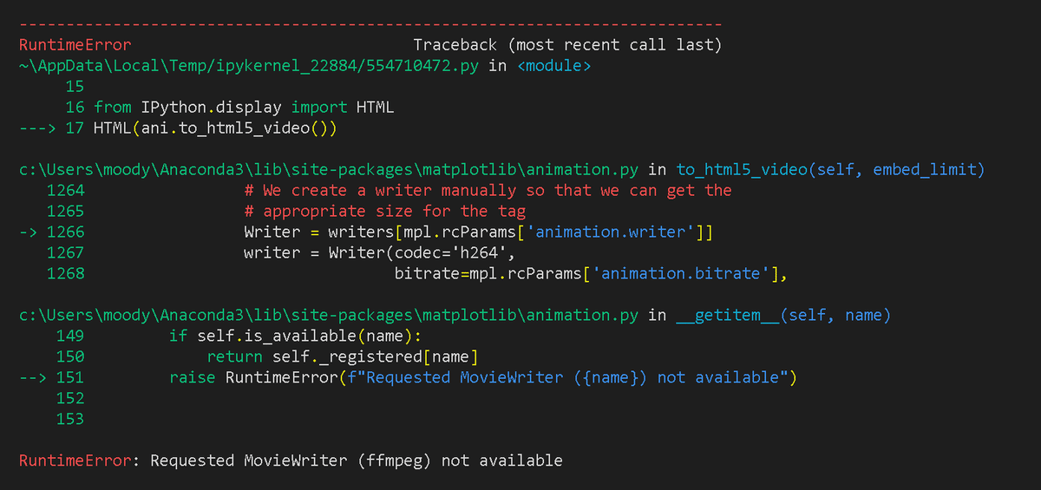Click "HTML(ani.to_html5_video())" on line 17
1041x490 pixels.
(x=215, y=128)
